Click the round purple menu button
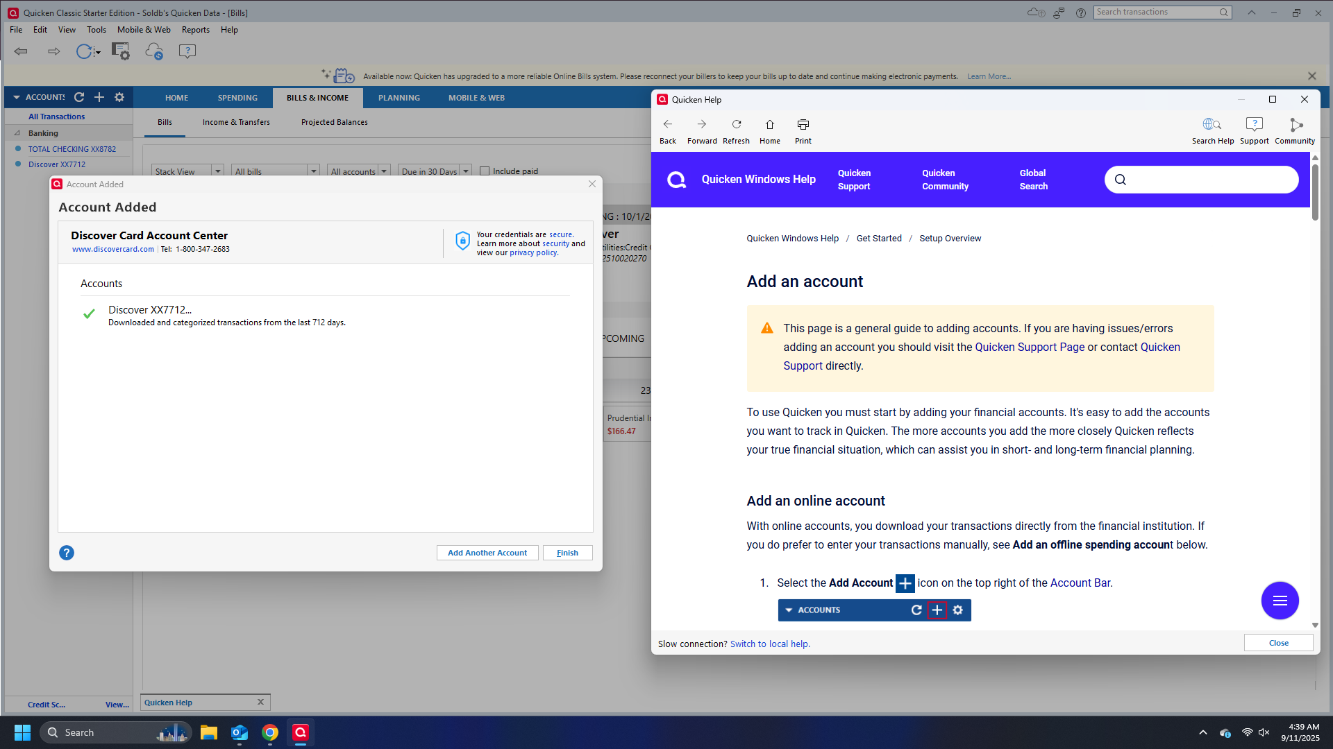 pyautogui.click(x=1280, y=601)
